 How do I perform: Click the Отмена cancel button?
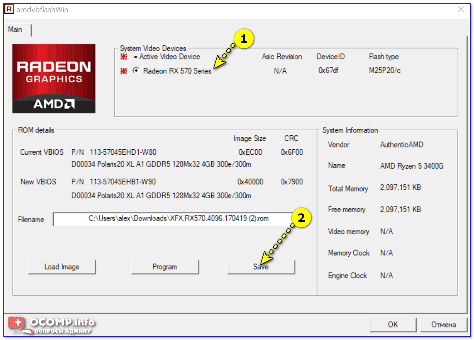pos(443,324)
